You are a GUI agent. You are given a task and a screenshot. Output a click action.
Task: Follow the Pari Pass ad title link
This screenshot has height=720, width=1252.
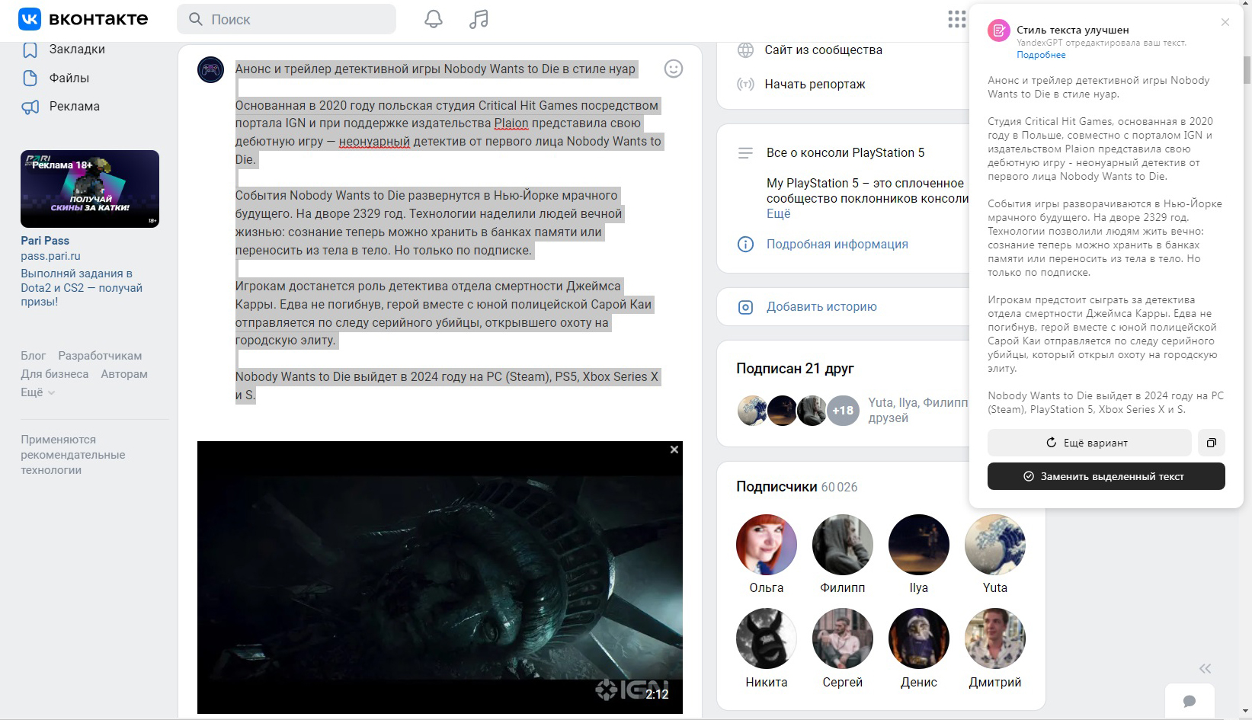45,240
